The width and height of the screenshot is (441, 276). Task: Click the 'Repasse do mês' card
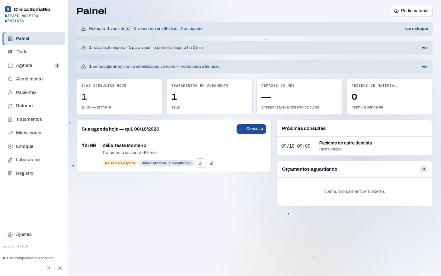pos(300,97)
